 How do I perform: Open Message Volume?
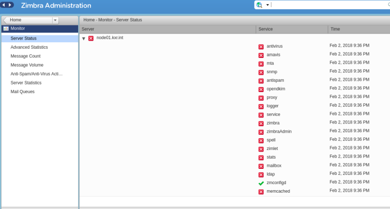27,65
